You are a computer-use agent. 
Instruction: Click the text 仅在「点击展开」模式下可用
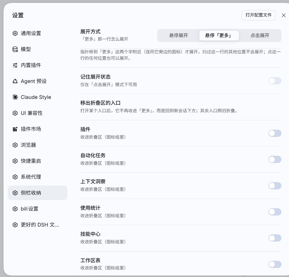click(109, 85)
